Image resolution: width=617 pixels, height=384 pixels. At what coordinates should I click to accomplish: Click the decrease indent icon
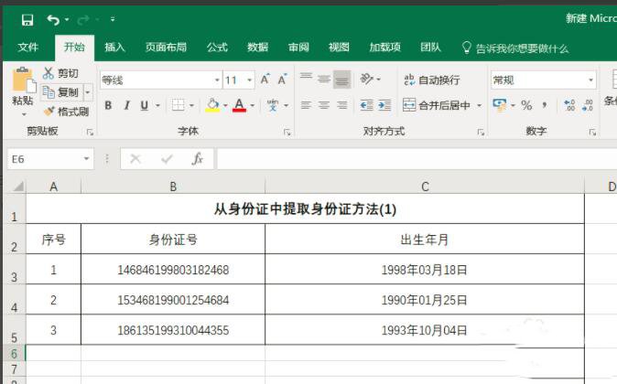(x=367, y=105)
